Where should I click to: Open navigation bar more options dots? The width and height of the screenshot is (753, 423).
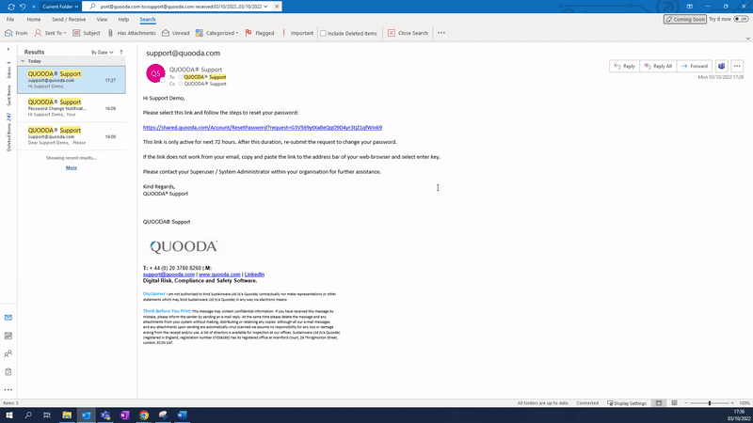pyautogui.click(x=8, y=390)
